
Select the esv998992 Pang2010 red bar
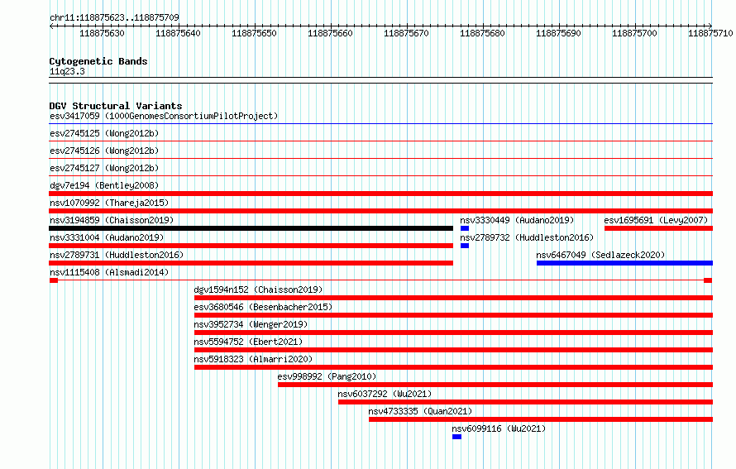tap(495, 385)
